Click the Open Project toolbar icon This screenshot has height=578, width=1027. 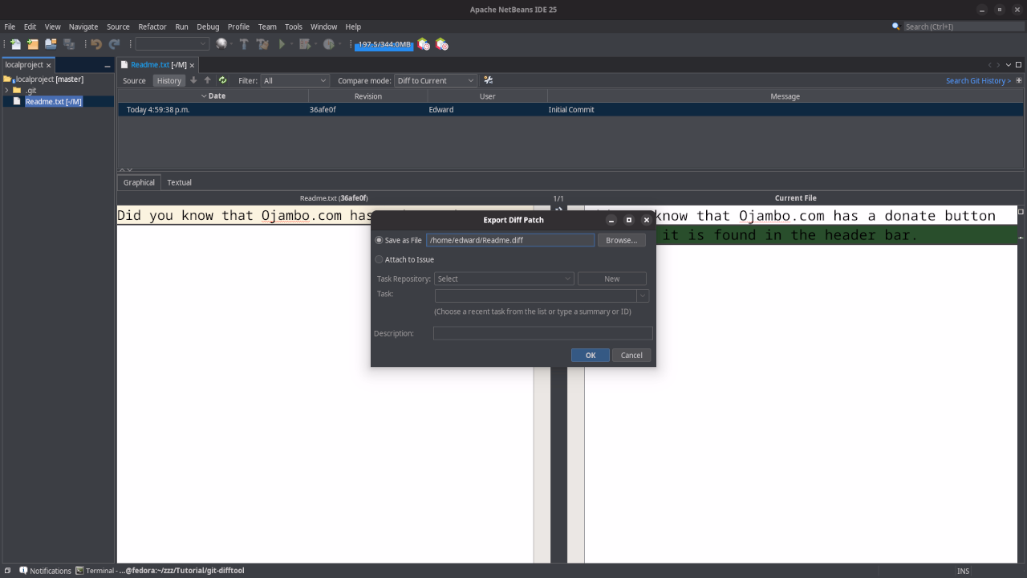51,44
